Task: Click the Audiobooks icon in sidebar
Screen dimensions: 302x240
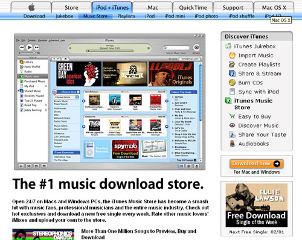Action: coord(232,144)
